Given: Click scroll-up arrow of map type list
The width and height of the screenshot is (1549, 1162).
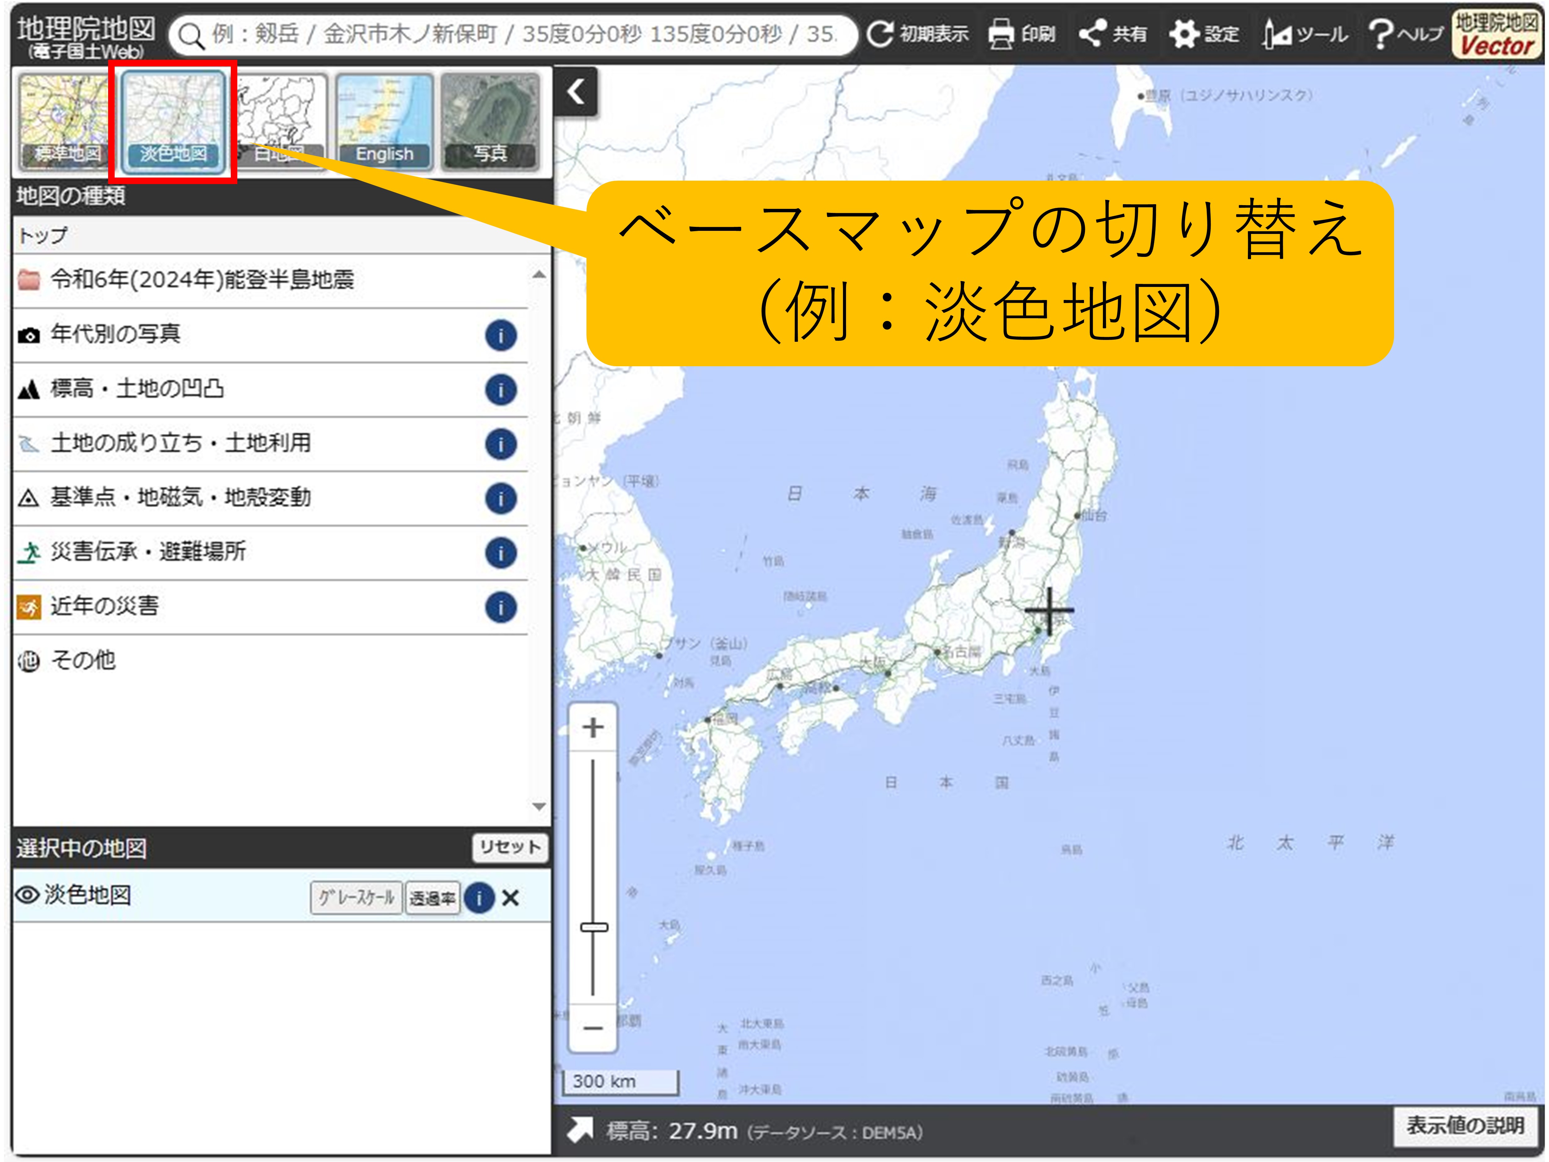Looking at the screenshot, I should [539, 275].
